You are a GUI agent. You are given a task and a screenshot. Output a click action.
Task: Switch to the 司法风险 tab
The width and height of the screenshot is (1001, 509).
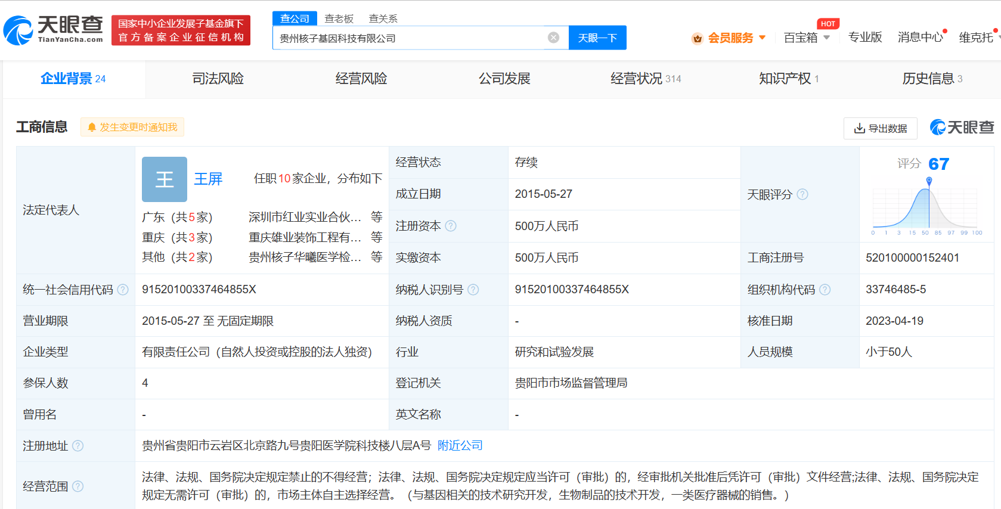[x=218, y=79]
